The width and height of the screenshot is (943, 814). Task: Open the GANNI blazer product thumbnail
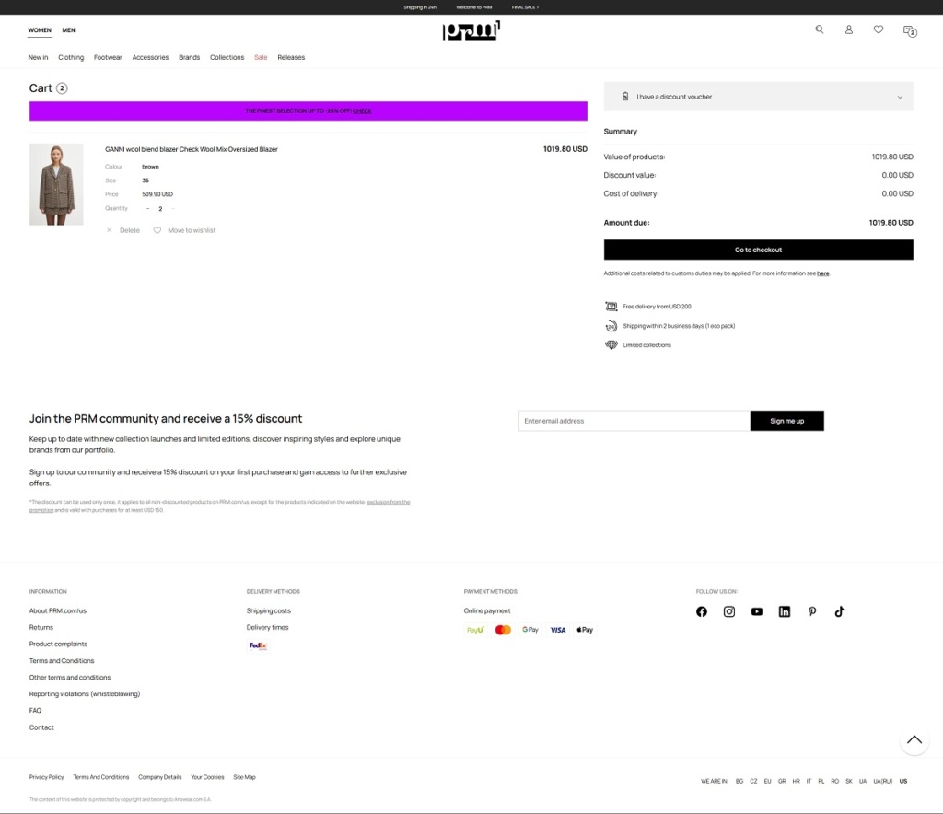(56, 184)
